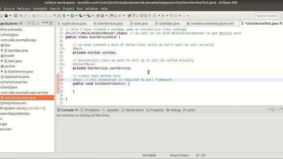Open the Coverage button dropdown arrow
The height and width of the screenshot is (159, 283).
pos(84,16)
